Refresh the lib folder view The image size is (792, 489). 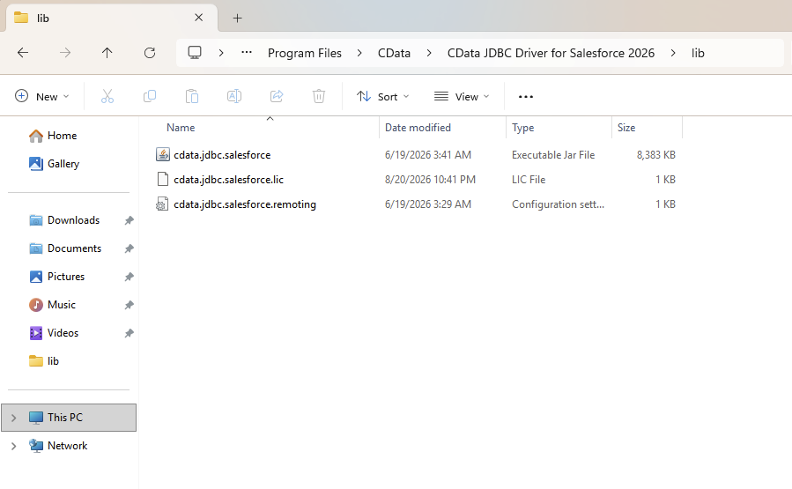pos(150,53)
